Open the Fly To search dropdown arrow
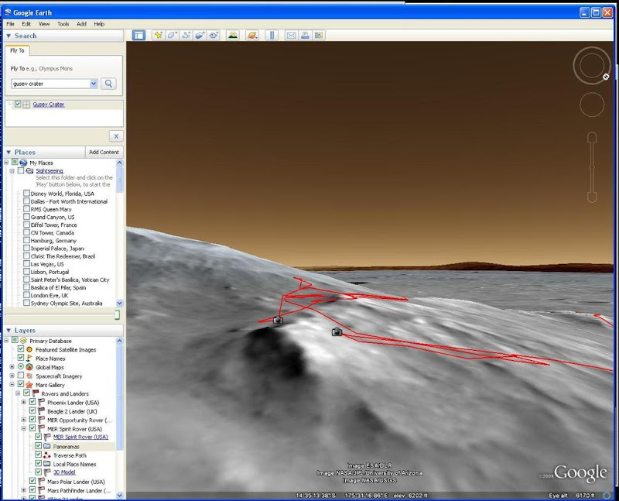Viewport: 619px width, 501px height. pyautogui.click(x=94, y=84)
